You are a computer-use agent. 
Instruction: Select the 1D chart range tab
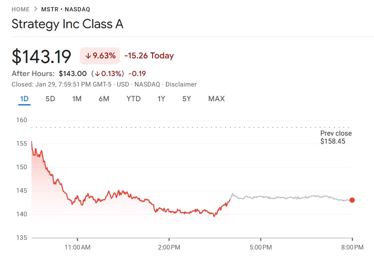24,99
